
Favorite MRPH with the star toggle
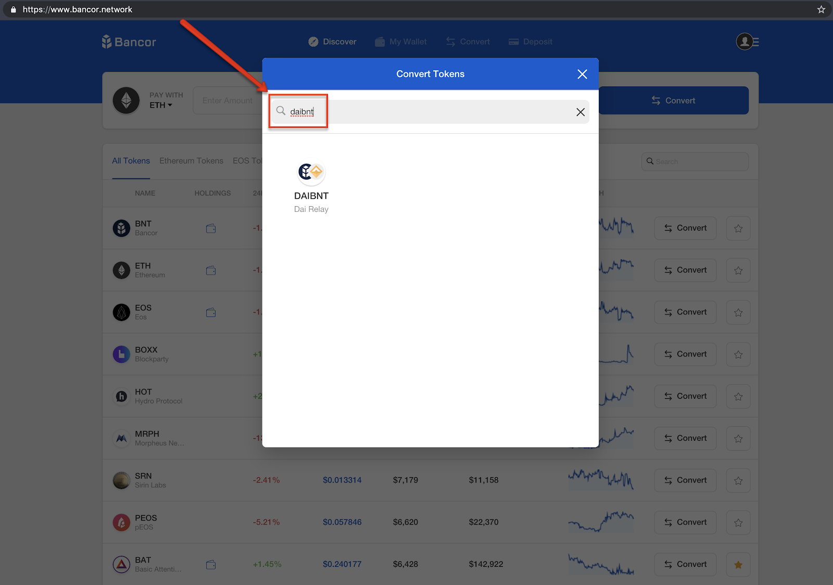point(738,438)
